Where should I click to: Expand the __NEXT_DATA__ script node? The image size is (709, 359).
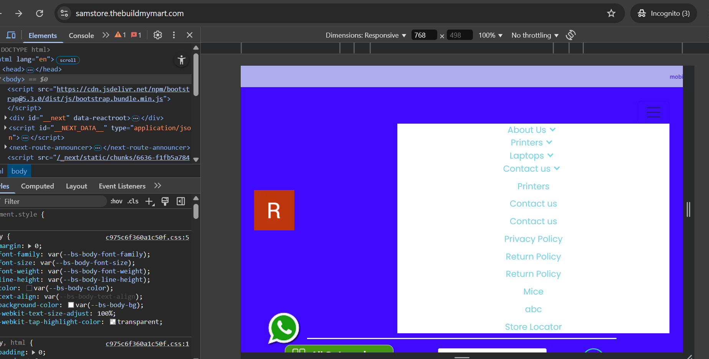pos(5,127)
